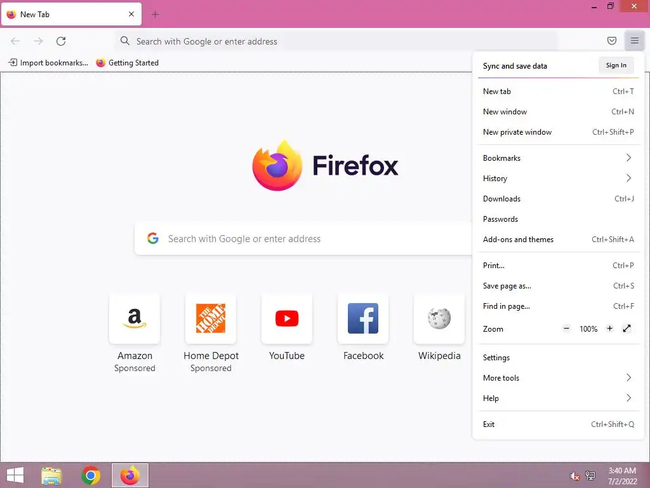Choose Save page as option
The height and width of the screenshot is (488, 650).
(559, 286)
